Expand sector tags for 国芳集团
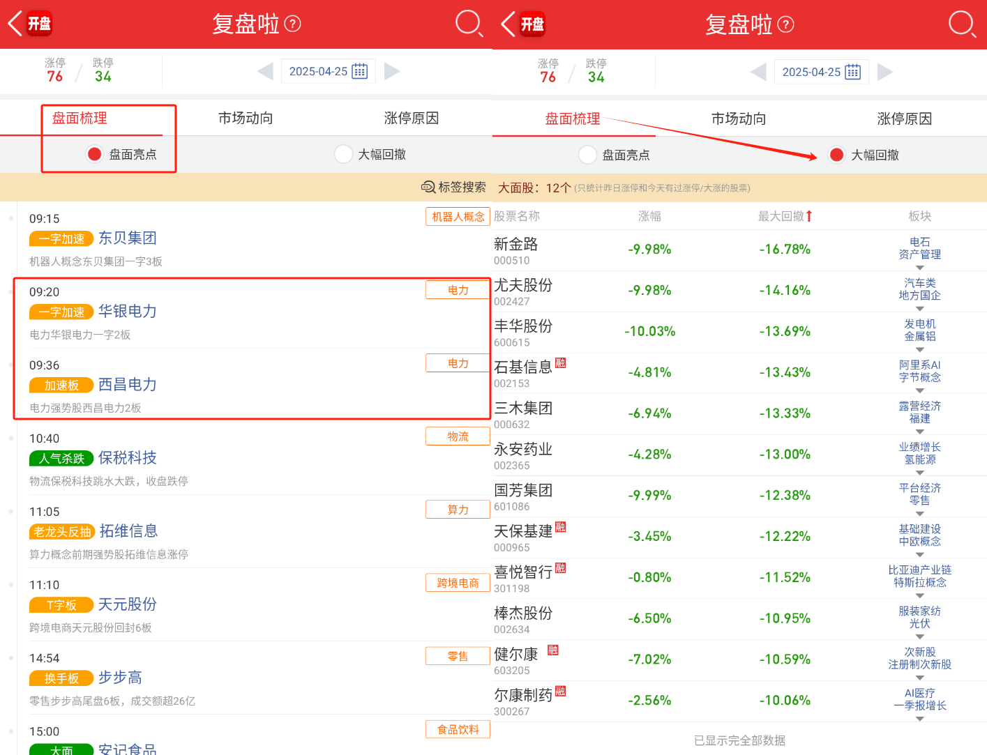Viewport: 987px width, 755px height. coord(919,514)
